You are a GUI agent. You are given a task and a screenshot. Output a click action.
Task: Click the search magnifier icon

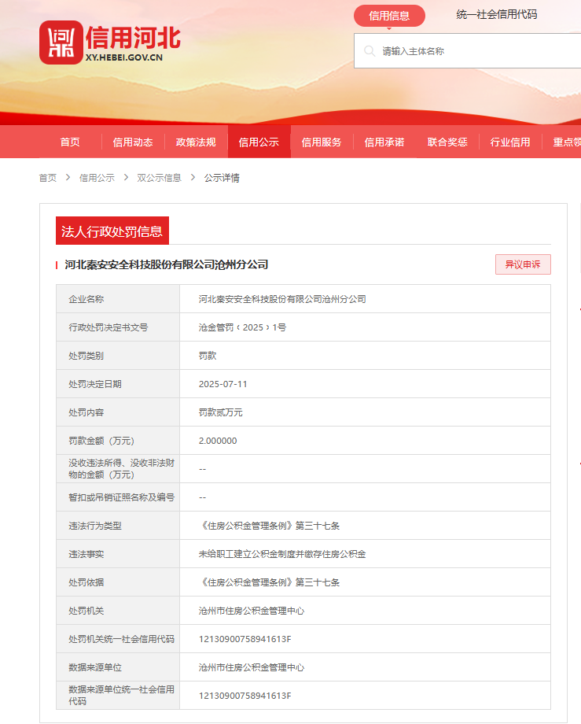(369, 51)
